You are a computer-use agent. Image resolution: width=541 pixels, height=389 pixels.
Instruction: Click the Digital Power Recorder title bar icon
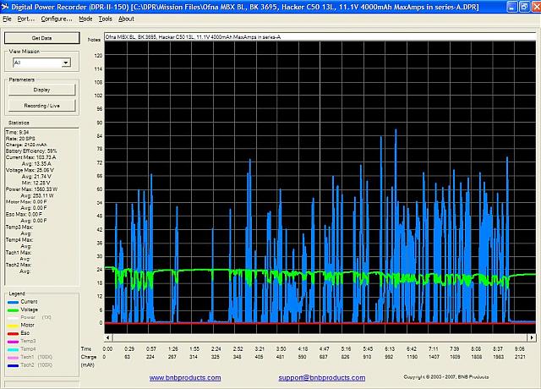(x=7, y=6)
